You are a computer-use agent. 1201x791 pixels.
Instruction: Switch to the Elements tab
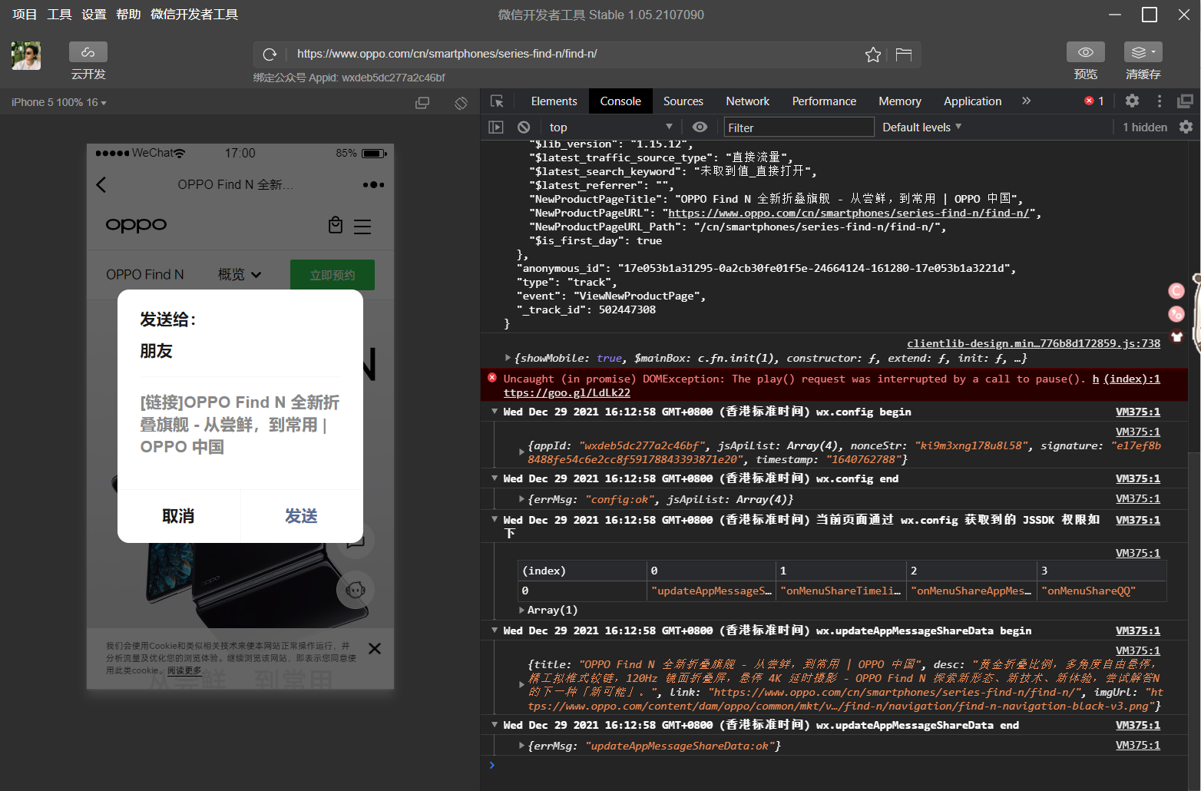[554, 101]
